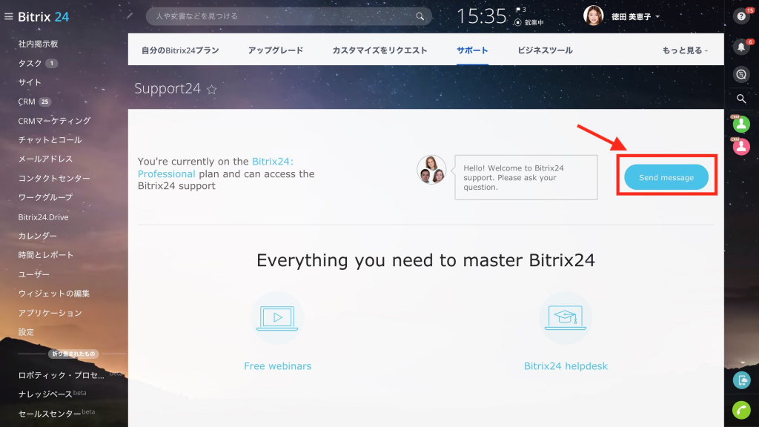Open the help question mark icon
The width and height of the screenshot is (759, 427).
(x=741, y=16)
